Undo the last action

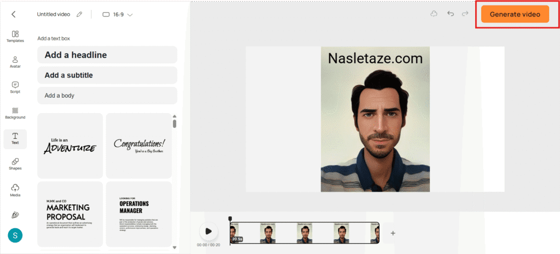(451, 14)
